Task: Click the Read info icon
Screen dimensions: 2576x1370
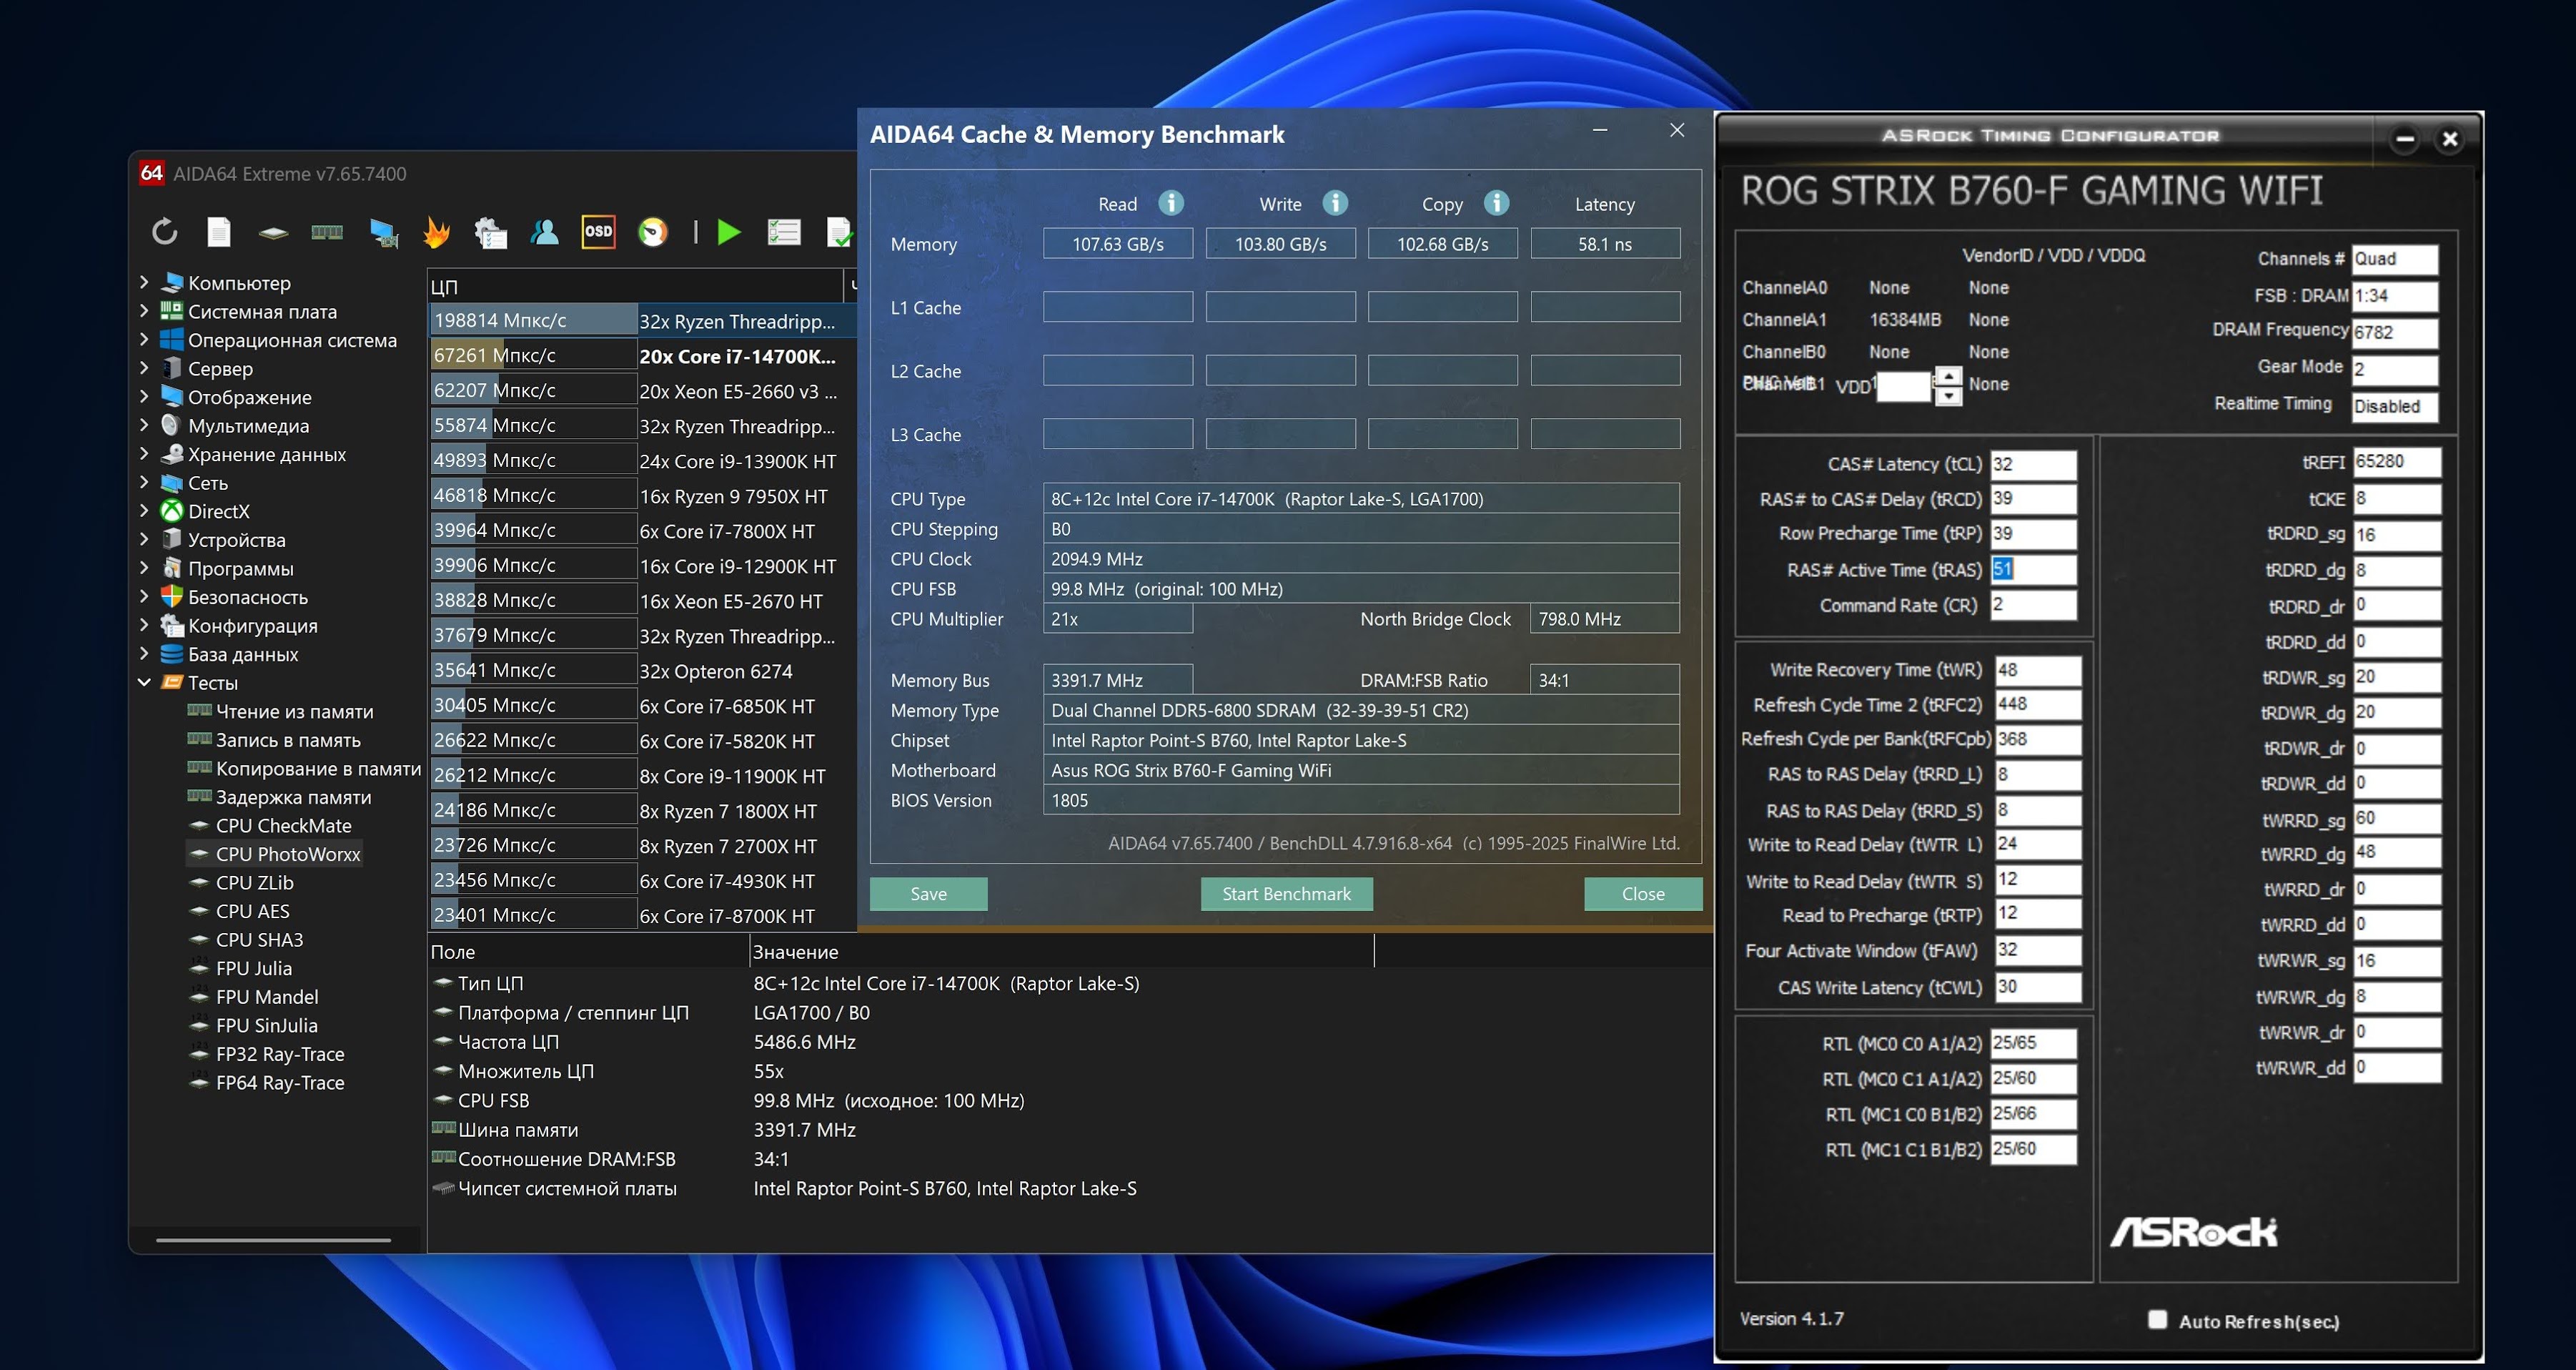Action: coord(1171,203)
